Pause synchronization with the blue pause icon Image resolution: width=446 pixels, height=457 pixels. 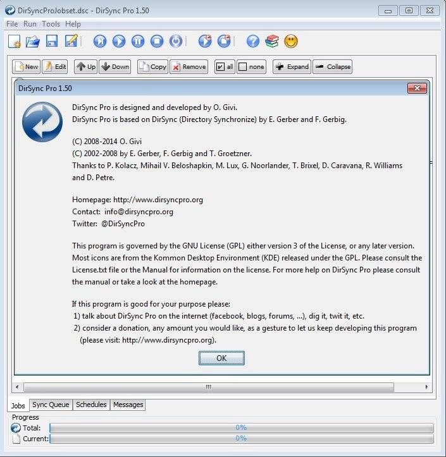tap(138, 41)
